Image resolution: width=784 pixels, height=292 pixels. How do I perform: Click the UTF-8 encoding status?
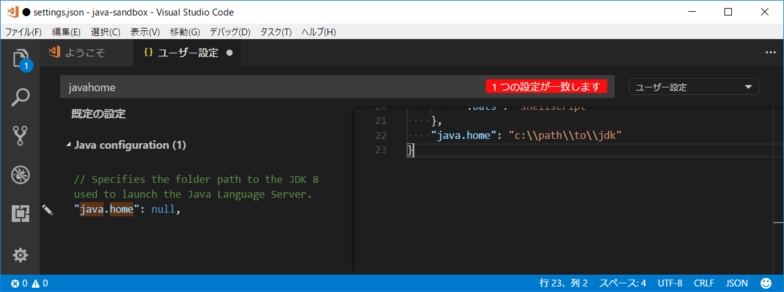[x=670, y=283]
